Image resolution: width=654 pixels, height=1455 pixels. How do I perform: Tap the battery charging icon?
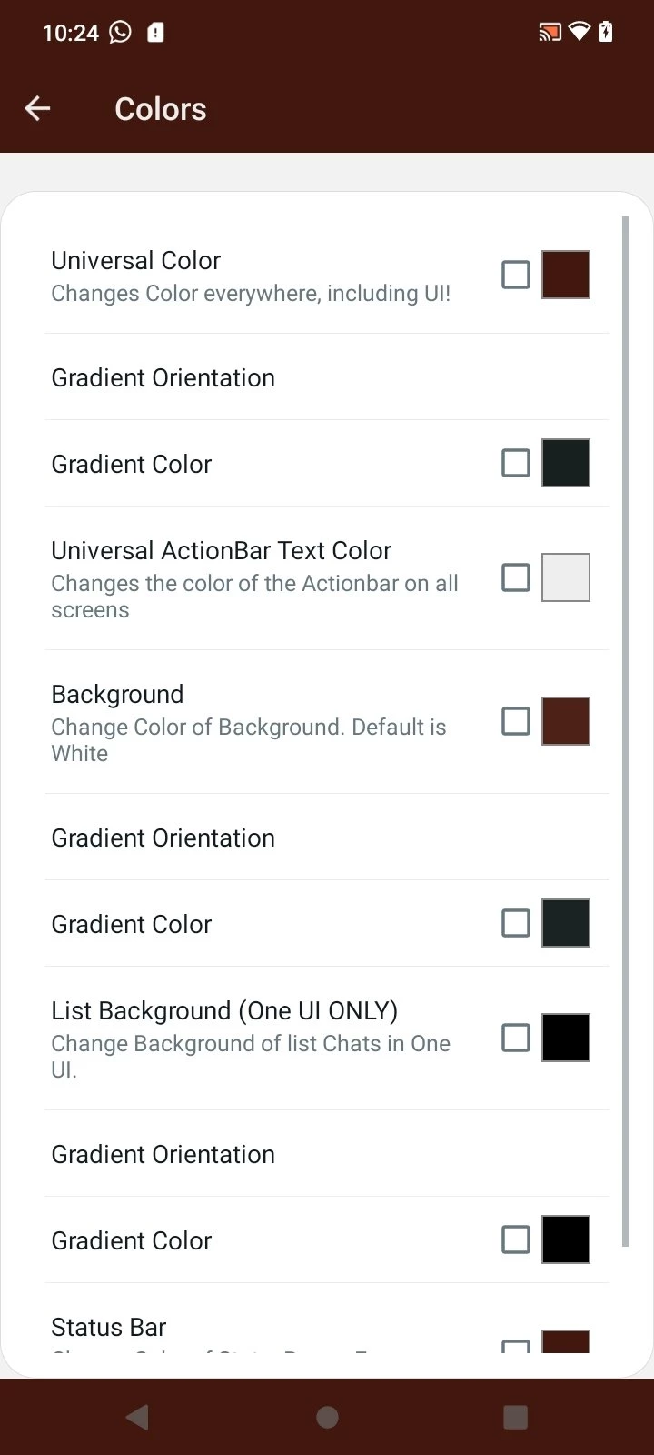[606, 33]
